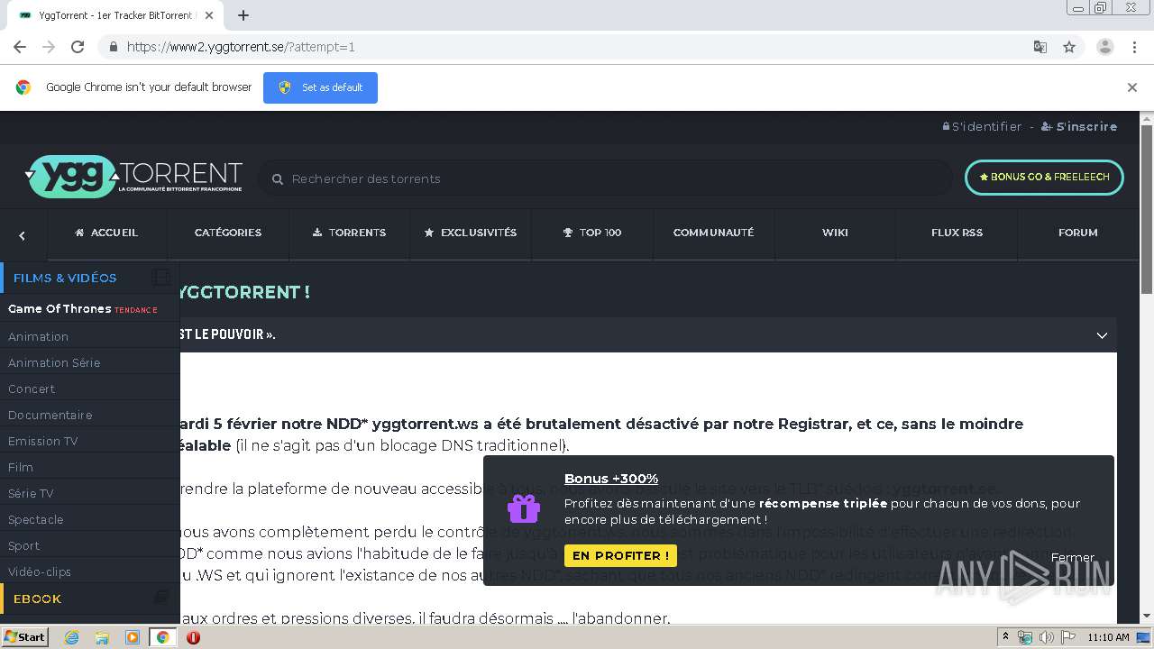Open a new tab with plus icon

click(x=243, y=15)
